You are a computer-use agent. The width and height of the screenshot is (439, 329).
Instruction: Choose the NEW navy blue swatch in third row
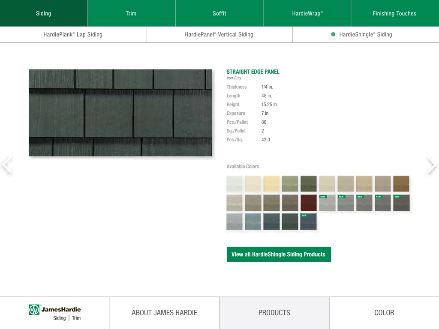coord(309,221)
